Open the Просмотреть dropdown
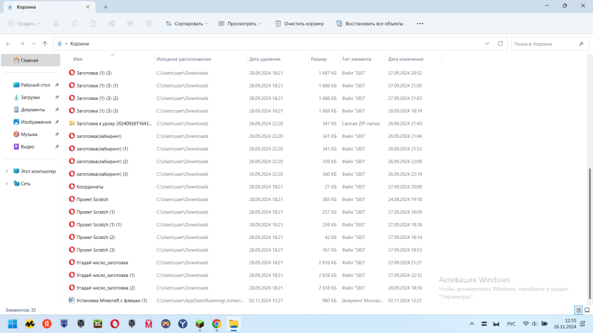Screen dimensions: 593x333 click(240, 24)
